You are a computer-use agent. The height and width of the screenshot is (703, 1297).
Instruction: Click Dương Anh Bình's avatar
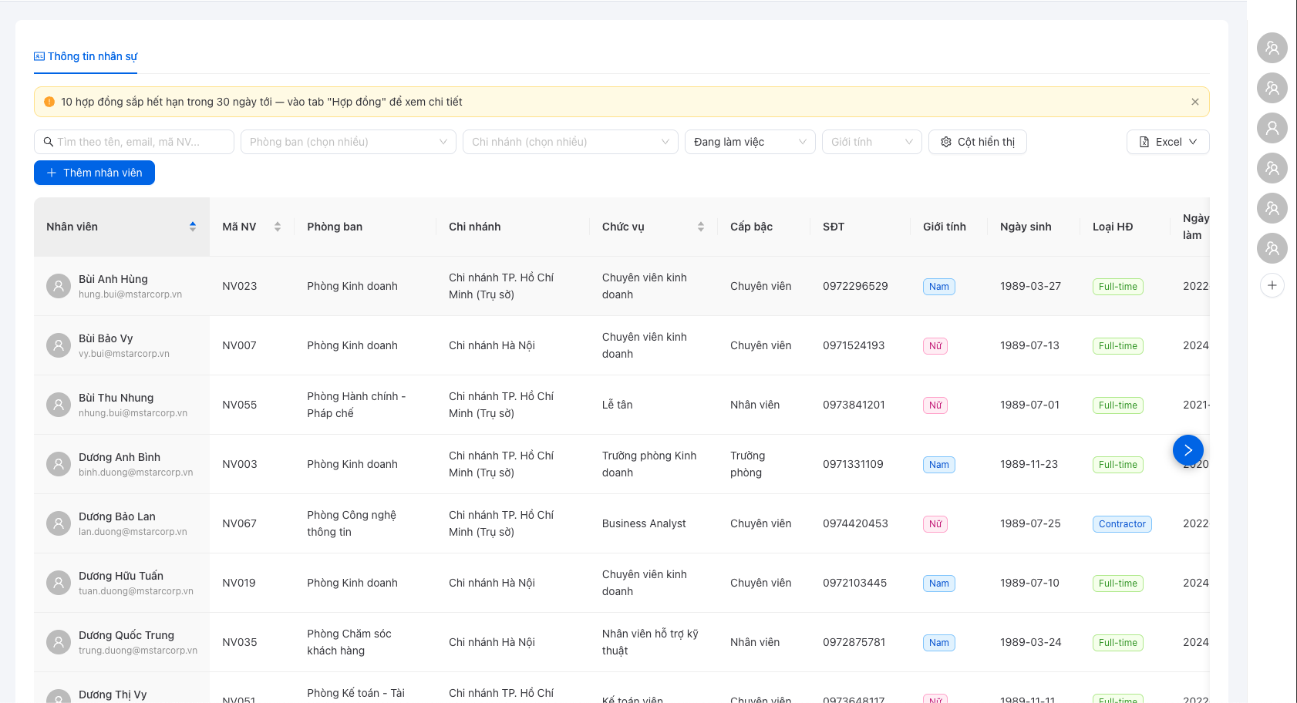click(x=59, y=464)
